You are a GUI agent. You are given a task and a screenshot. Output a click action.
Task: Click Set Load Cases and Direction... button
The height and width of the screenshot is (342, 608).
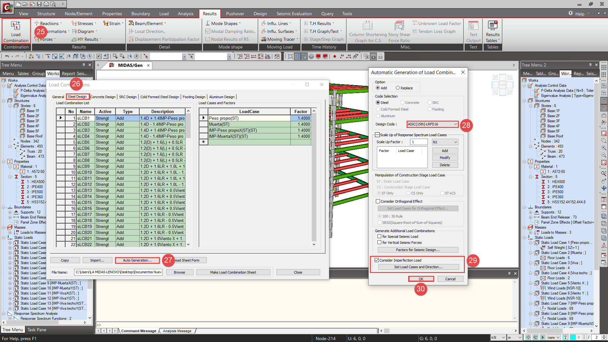(418, 267)
